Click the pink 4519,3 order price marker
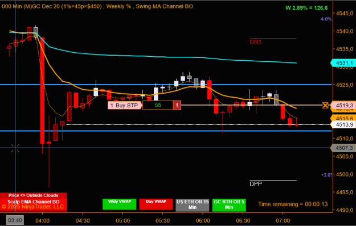The height and width of the screenshot is (226, 356). [x=343, y=105]
